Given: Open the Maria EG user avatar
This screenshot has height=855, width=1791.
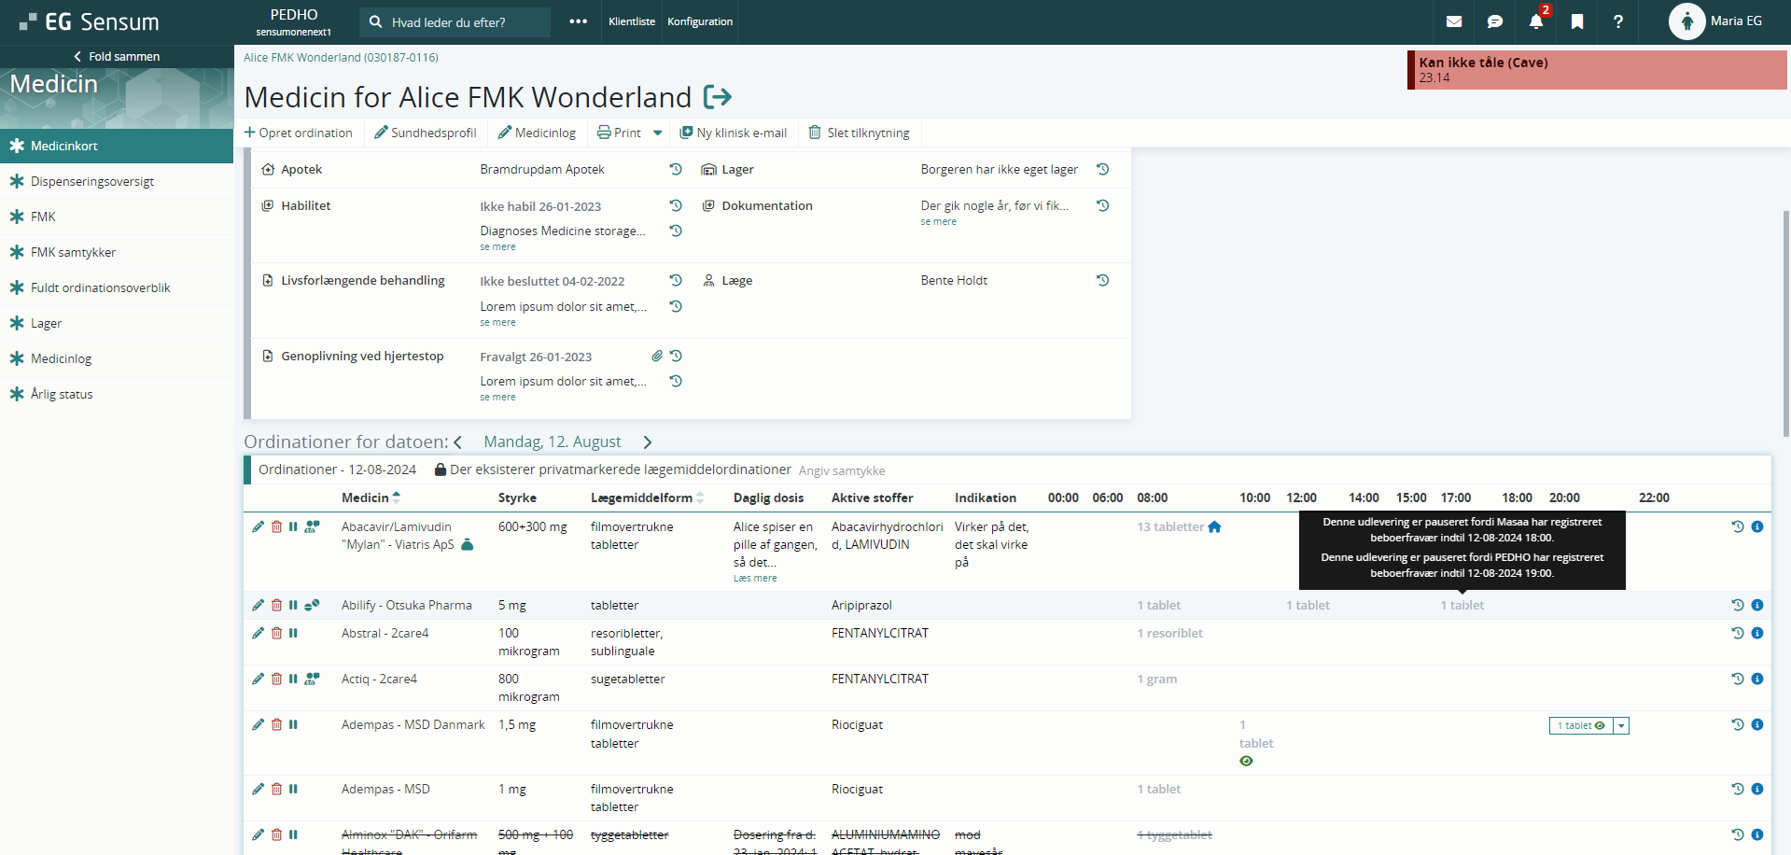Looking at the screenshot, I should pos(1686,21).
